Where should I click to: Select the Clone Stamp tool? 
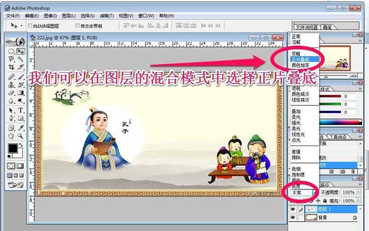pyautogui.click(x=11, y=85)
